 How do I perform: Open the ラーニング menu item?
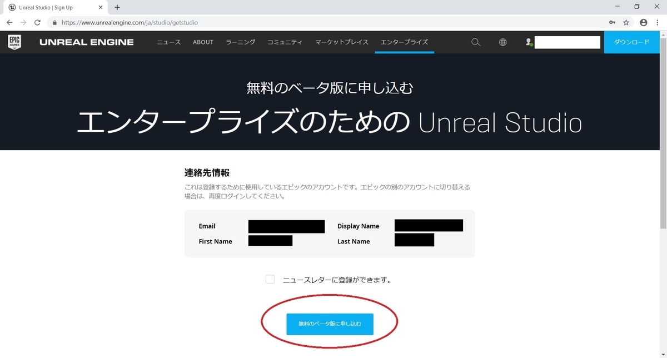(241, 42)
